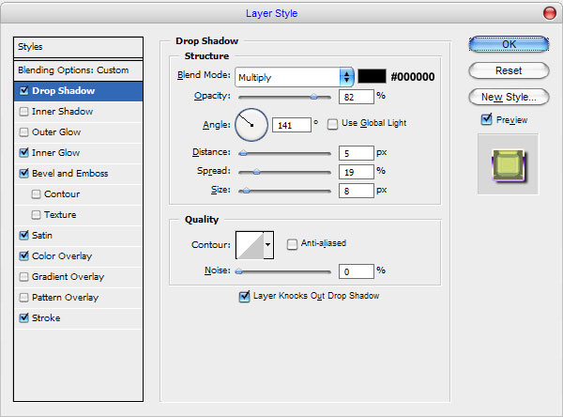Screen dimensions: 563x417
Task: Disable the Stroke checkbox
Action: point(24,317)
